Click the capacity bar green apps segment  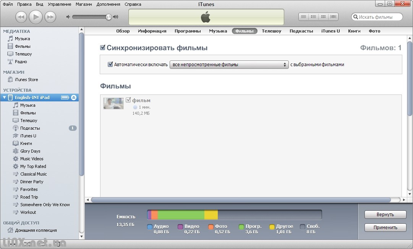click(181, 215)
